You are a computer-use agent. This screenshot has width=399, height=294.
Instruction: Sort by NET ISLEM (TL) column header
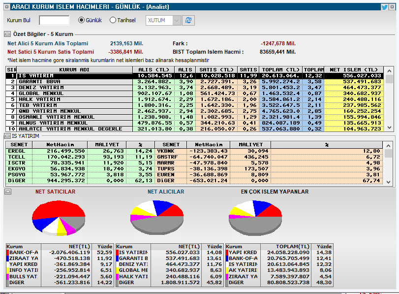[x=354, y=70]
